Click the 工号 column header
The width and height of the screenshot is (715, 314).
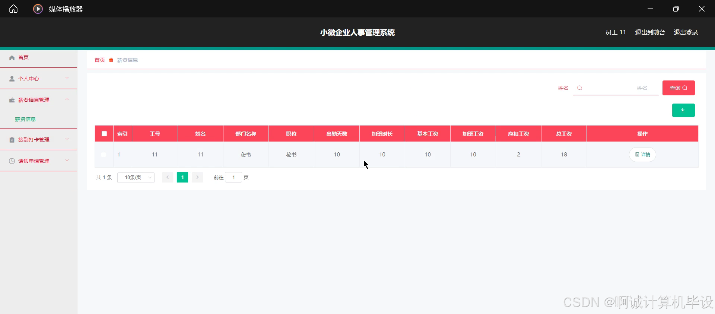(155, 134)
